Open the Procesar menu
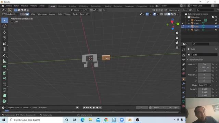Image resolution: width=219 pixels, height=123 pixels. (25, 6)
